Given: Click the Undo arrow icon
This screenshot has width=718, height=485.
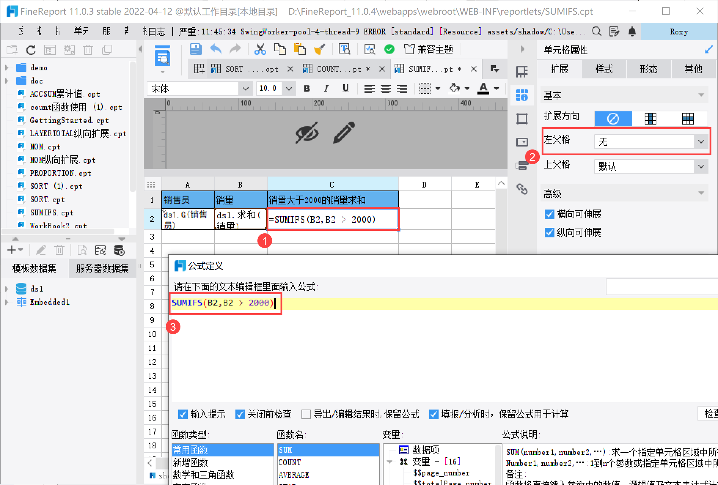Looking at the screenshot, I should 216,49.
